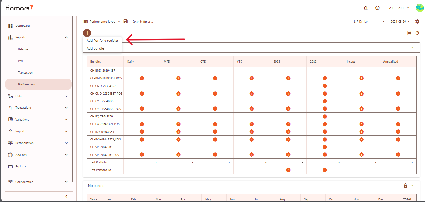Click the refresh report icon
The width and height of the screenshot is (425, 202).
point(417,33)
